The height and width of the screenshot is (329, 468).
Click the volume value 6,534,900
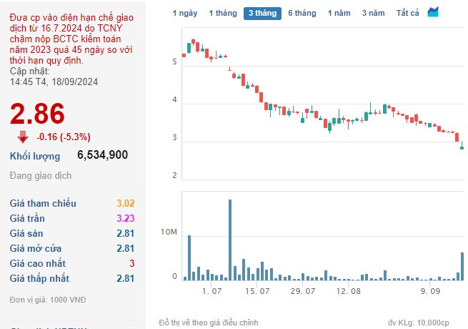(x=102, y=154)
